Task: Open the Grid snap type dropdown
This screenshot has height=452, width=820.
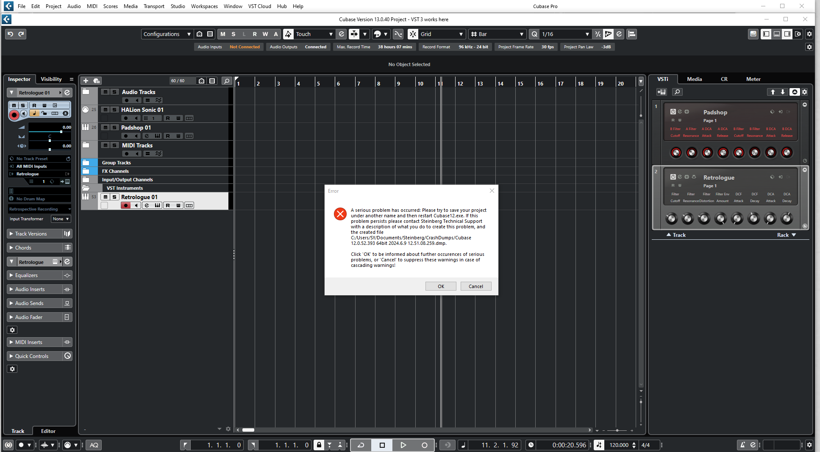Action: 442,34
